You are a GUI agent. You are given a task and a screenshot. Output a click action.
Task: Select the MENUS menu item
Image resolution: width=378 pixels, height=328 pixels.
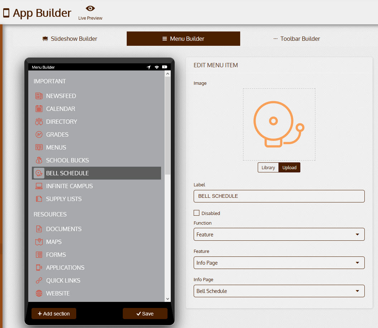click(x=96, y=147)
